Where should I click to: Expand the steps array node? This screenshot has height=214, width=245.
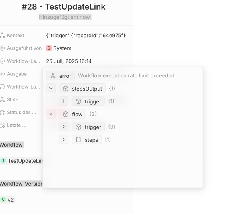64,139
